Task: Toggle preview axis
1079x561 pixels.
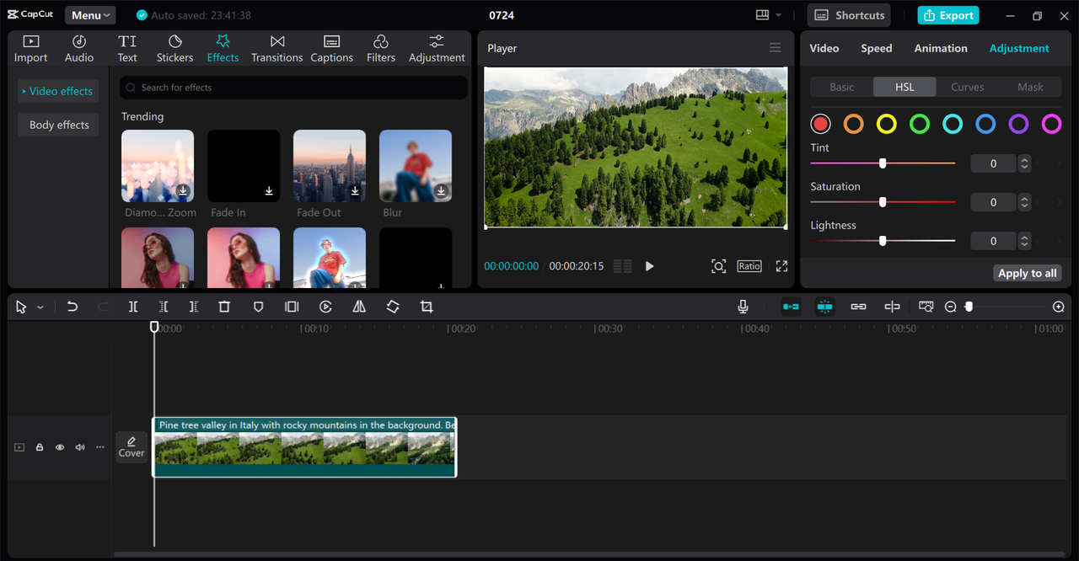Action: (892, 307)
